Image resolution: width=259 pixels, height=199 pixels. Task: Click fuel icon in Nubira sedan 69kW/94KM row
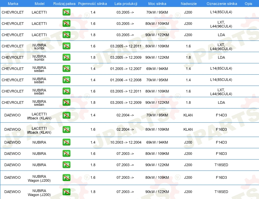pos(66,68)
